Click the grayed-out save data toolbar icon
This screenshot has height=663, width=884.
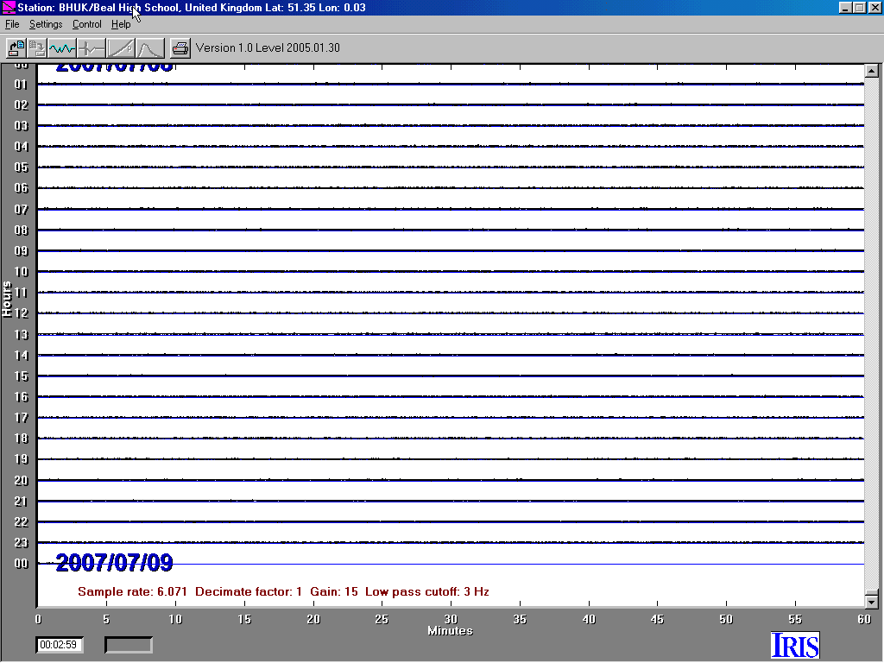(37, 47)
